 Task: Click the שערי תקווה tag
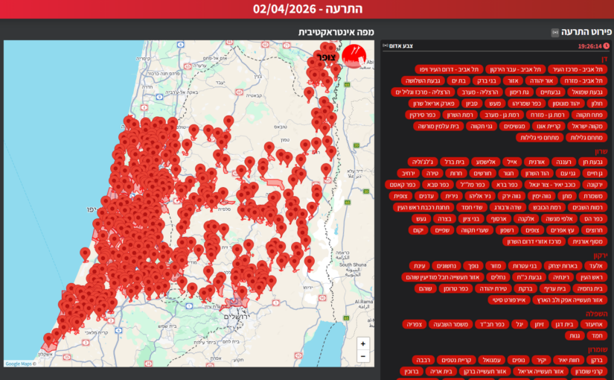pyautogui.click(x=474, y=230)
